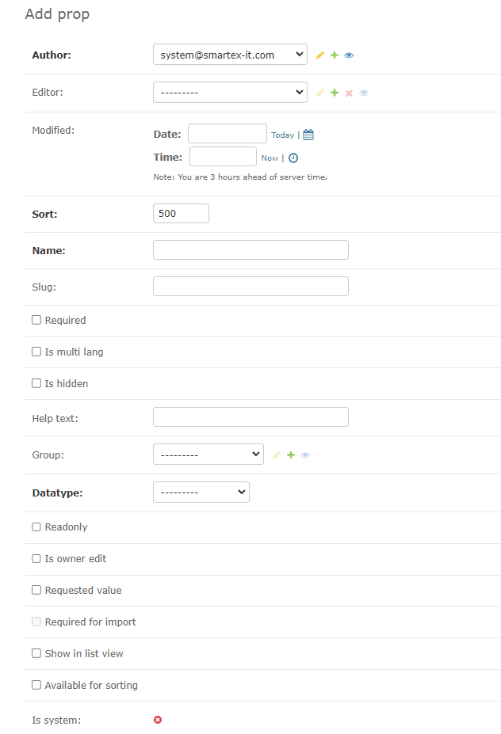
Task: Click green plus icon beside Editor
Action: click(x=335, y=93)
